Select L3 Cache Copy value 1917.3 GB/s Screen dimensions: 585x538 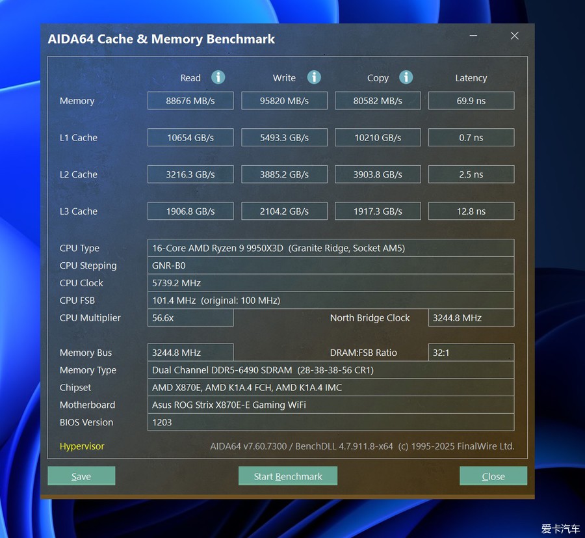click(378, 211)
